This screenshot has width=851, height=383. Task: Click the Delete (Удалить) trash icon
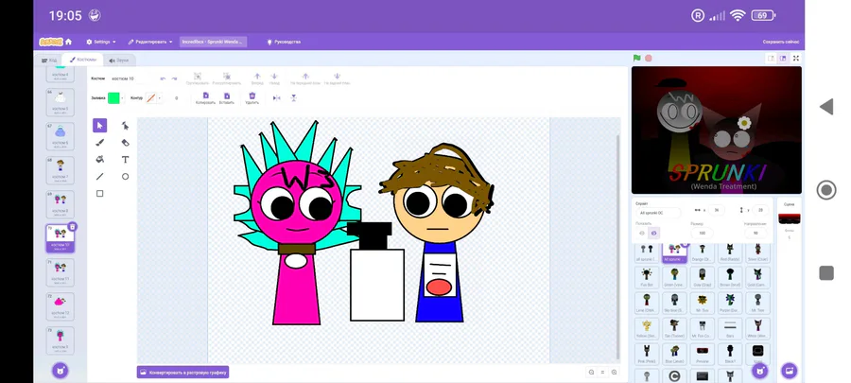pyautogui.click(x=252, y=96)
